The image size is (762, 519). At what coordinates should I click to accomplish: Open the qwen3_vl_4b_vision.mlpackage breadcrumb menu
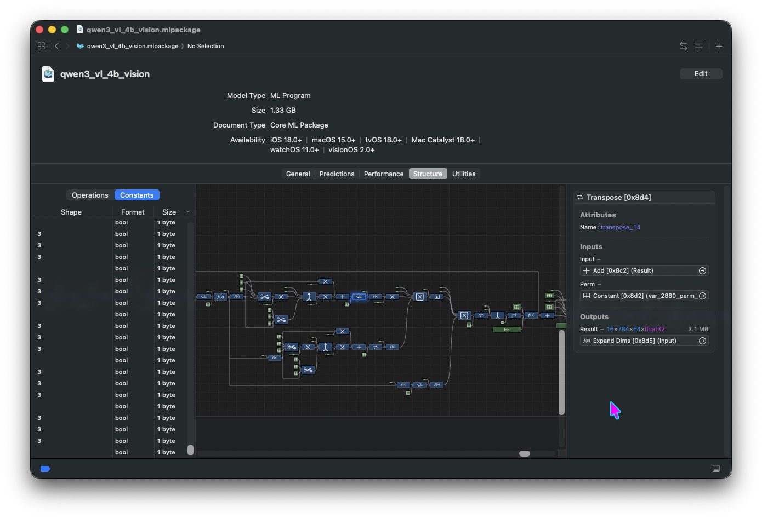point(132,46)
